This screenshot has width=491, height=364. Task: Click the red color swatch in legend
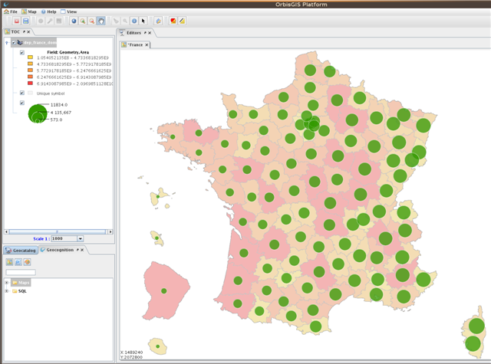pos(30,82)
